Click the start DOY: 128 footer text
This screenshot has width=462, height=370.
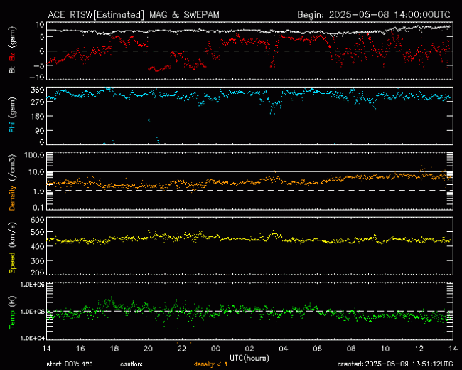click(70, 364)
